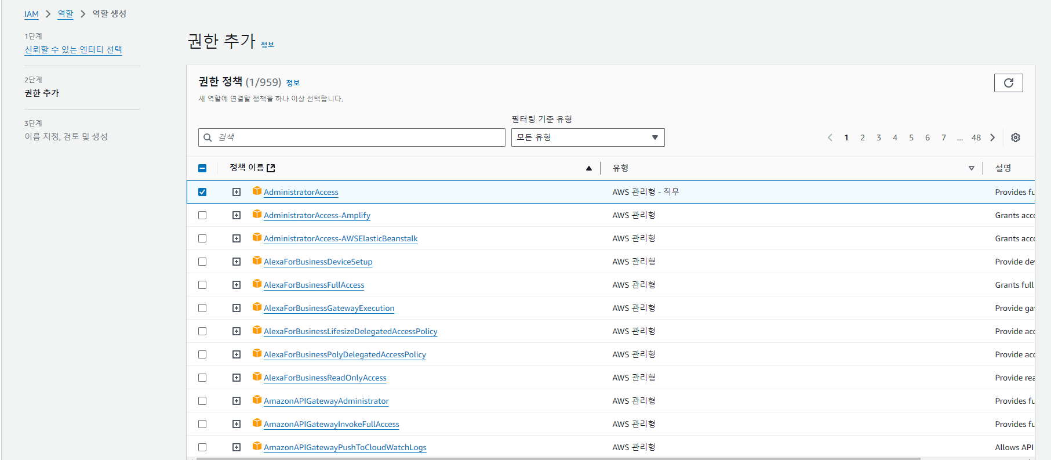Expand AlexaForBusinessLifesizeDelegatedAccessPolicy row
The image size is (1051, 460).
237,331
